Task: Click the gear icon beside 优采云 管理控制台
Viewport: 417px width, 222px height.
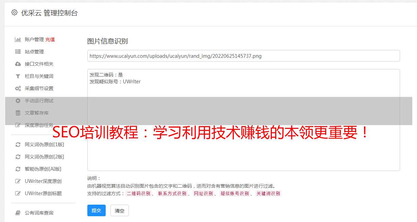Action: pyautogui.click(x=14, y=13)
